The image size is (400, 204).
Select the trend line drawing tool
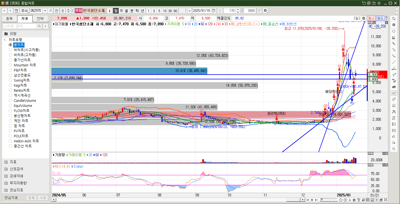[x=394, y=62]
